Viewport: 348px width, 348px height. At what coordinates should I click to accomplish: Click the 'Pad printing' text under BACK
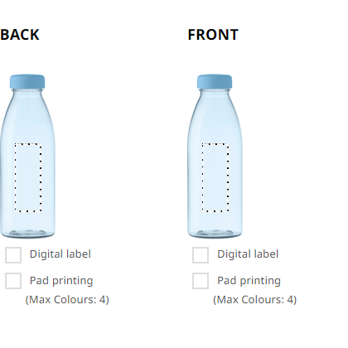tap(61, 281)
